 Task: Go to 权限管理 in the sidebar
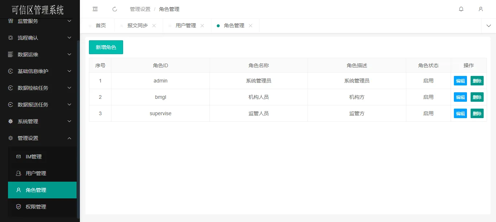point(36,207)
